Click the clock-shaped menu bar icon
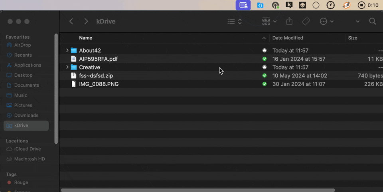This screenshot has height=192, width=383. [x=330, y=5]
